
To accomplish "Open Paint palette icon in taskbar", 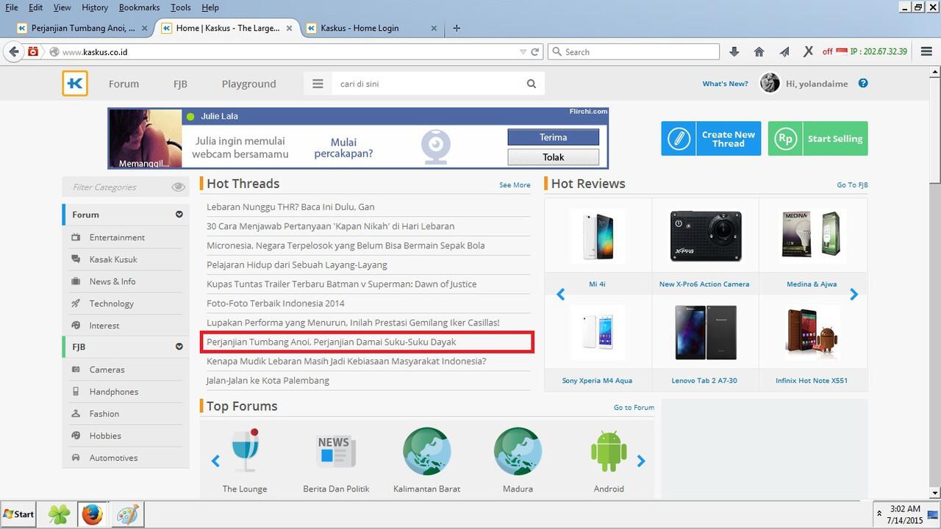I will [126, 514].
